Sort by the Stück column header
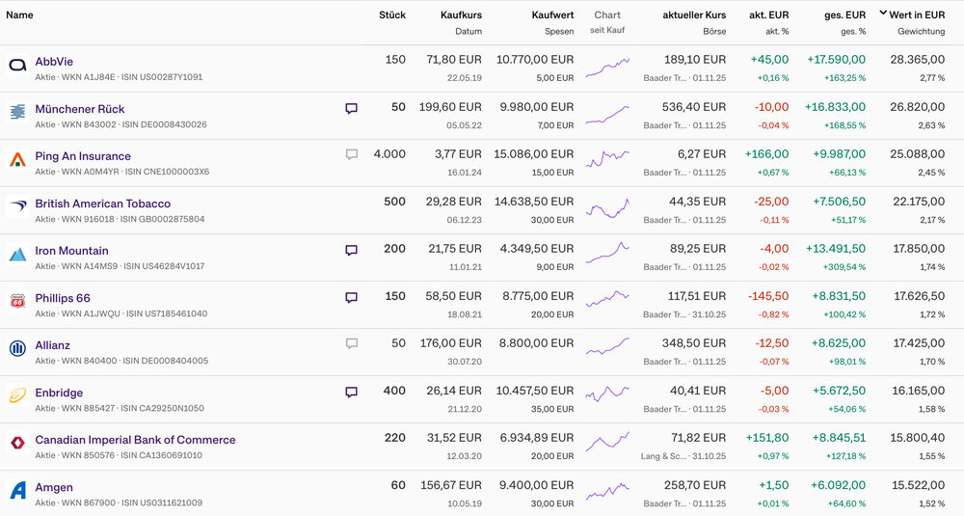Image resolution: width=964 pixels, height=516 pixels. coord(392,15)
